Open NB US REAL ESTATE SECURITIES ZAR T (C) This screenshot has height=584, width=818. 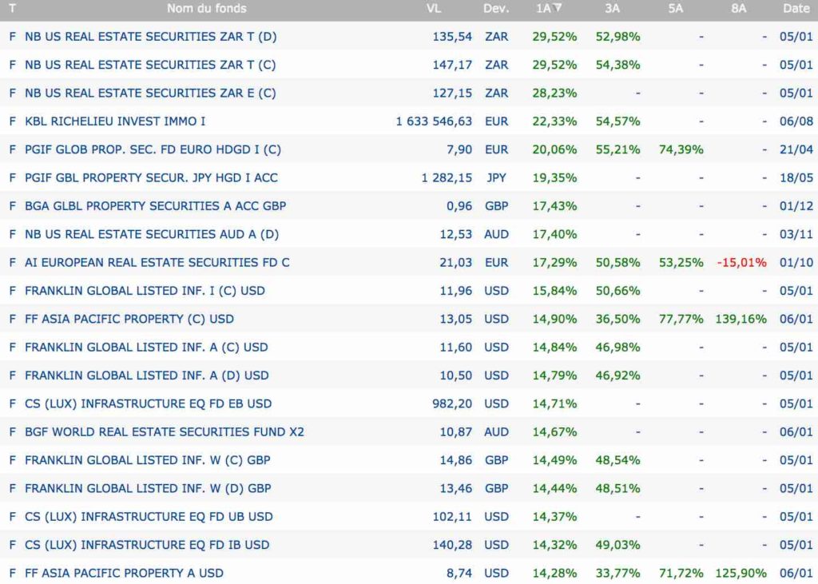point(150,65)
